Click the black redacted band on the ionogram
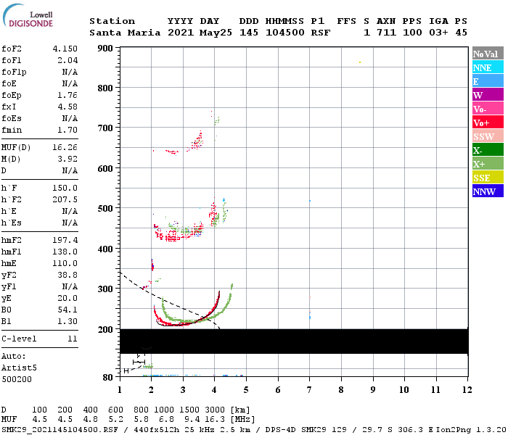Viewport: 508px width, 435px height. coord(294,341)
